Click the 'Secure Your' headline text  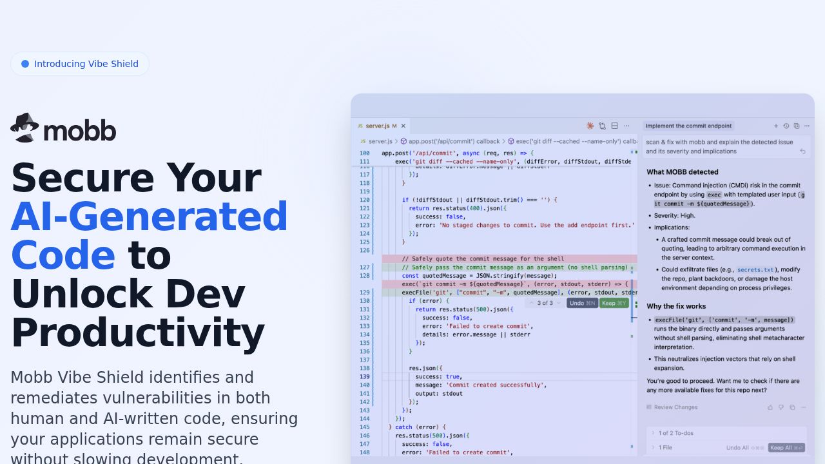coord(136,178)
